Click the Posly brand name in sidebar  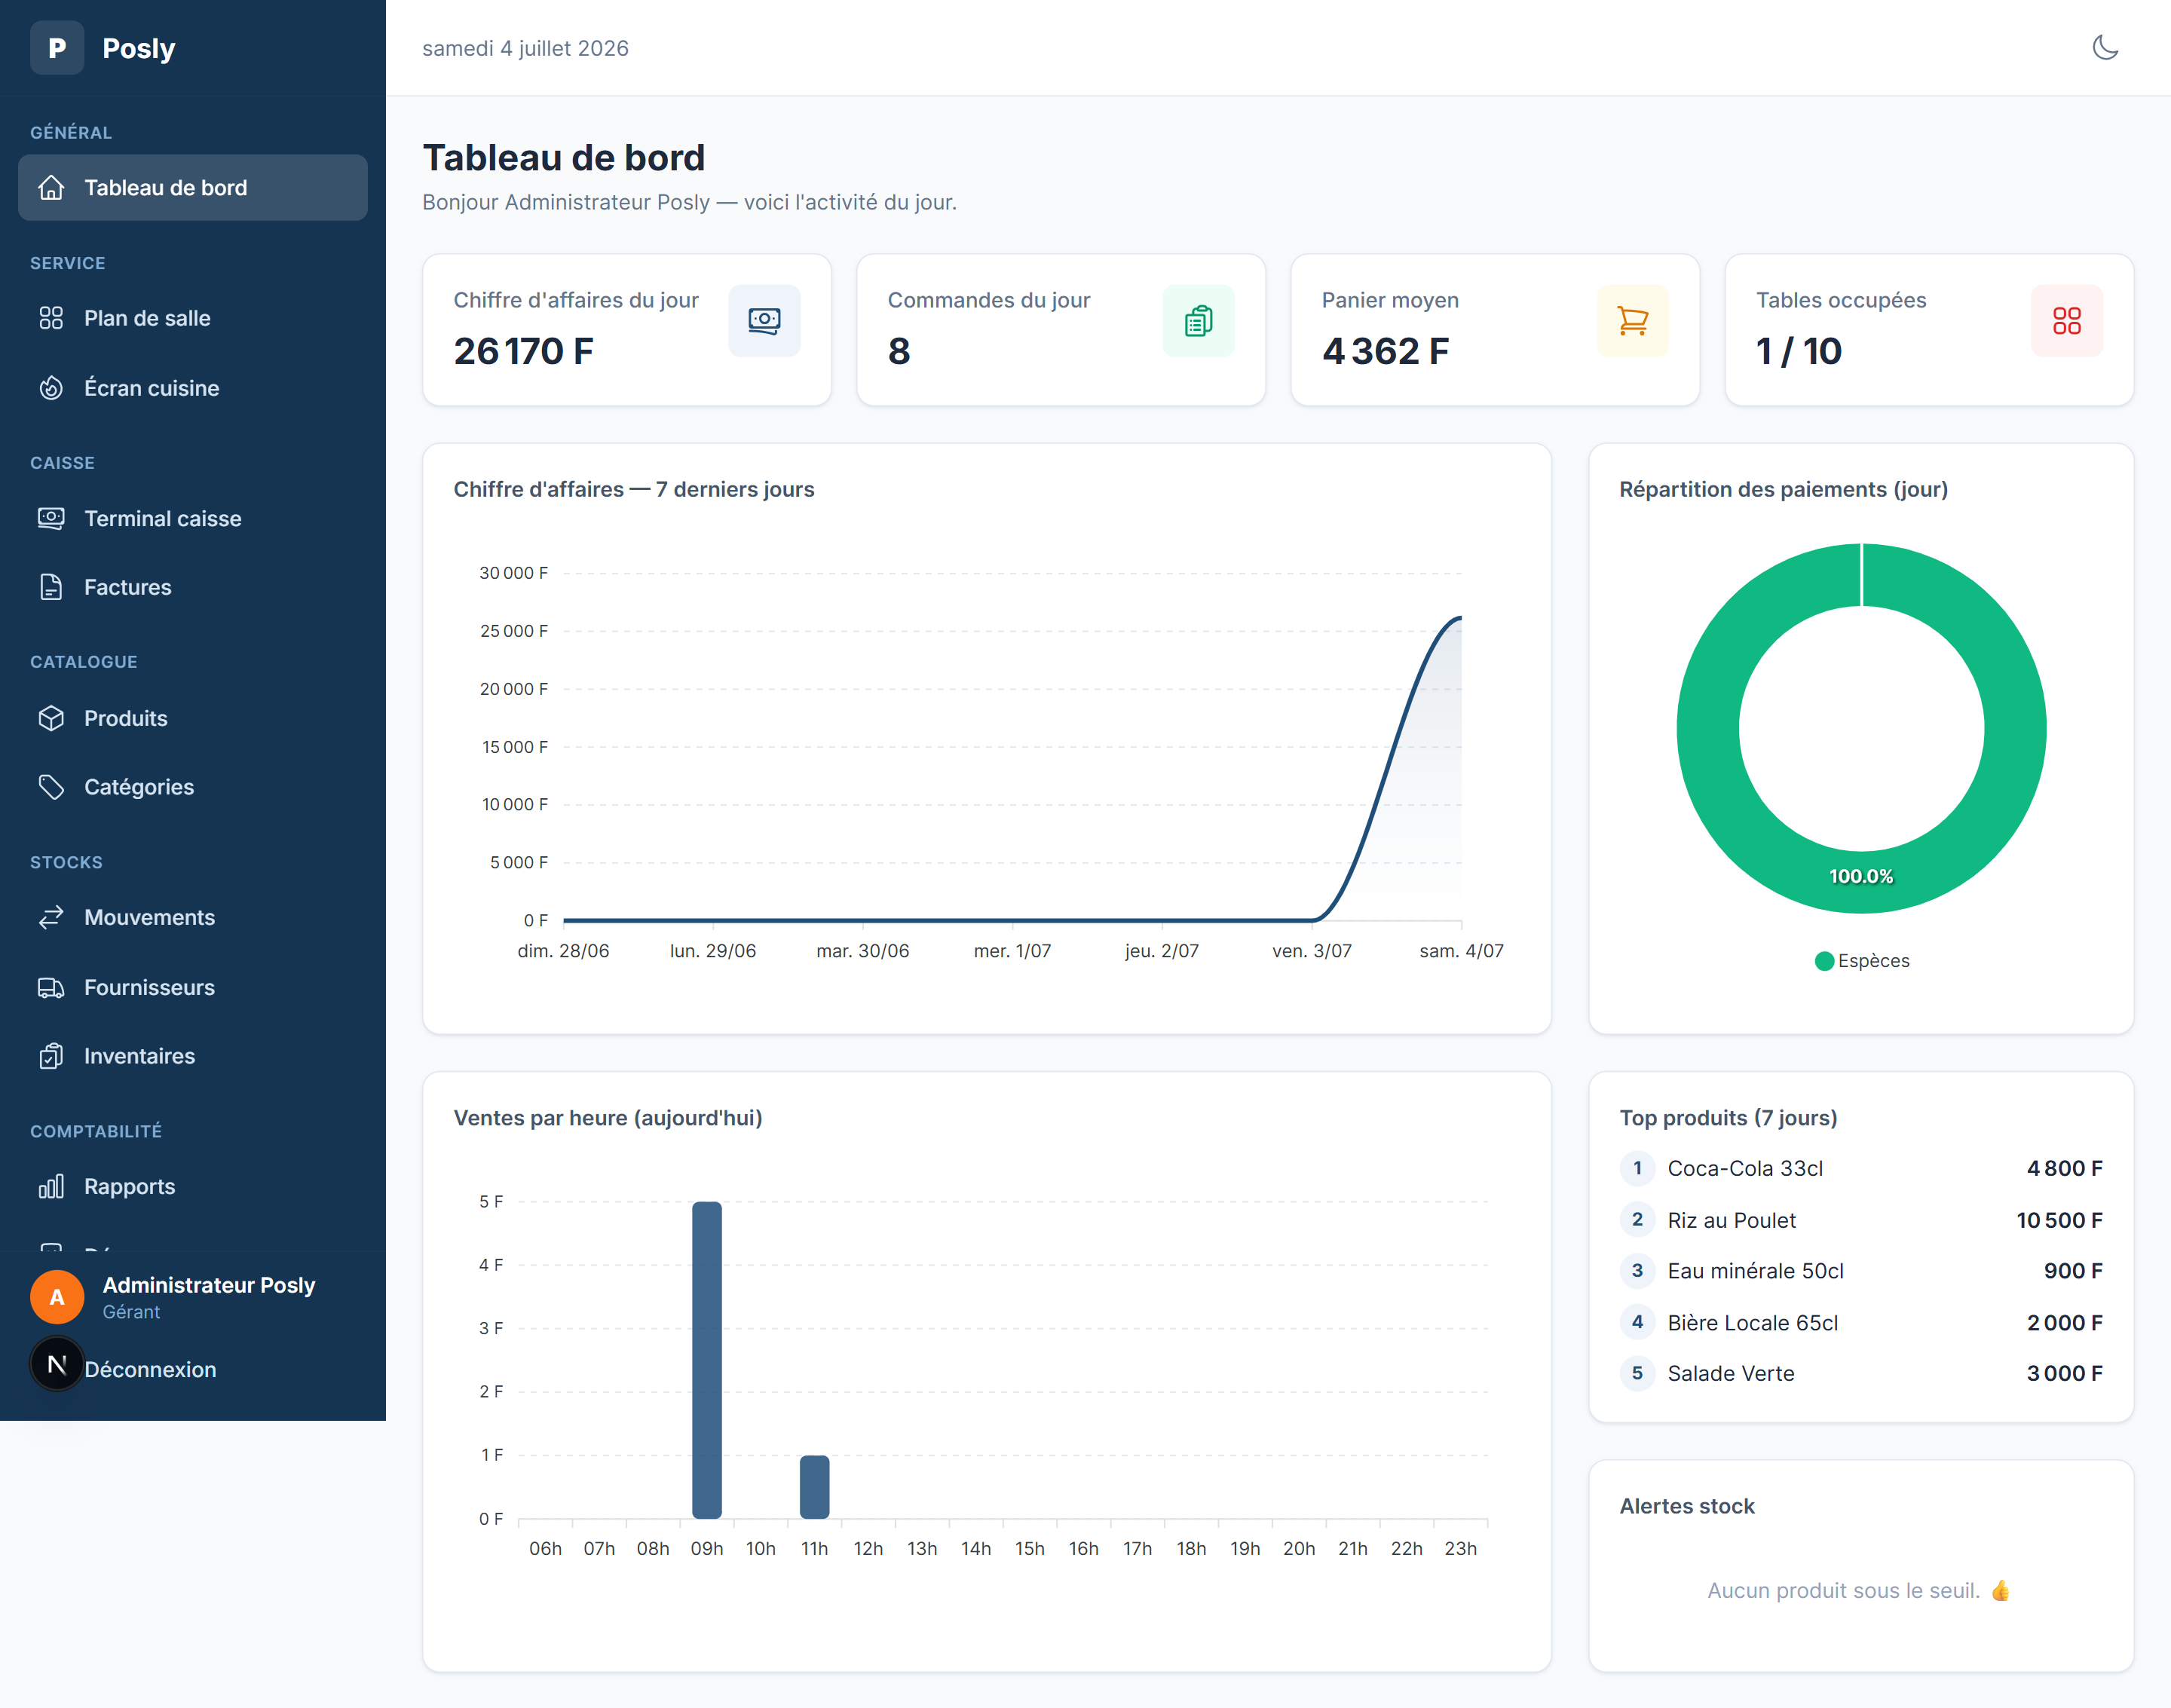(138, 48)
